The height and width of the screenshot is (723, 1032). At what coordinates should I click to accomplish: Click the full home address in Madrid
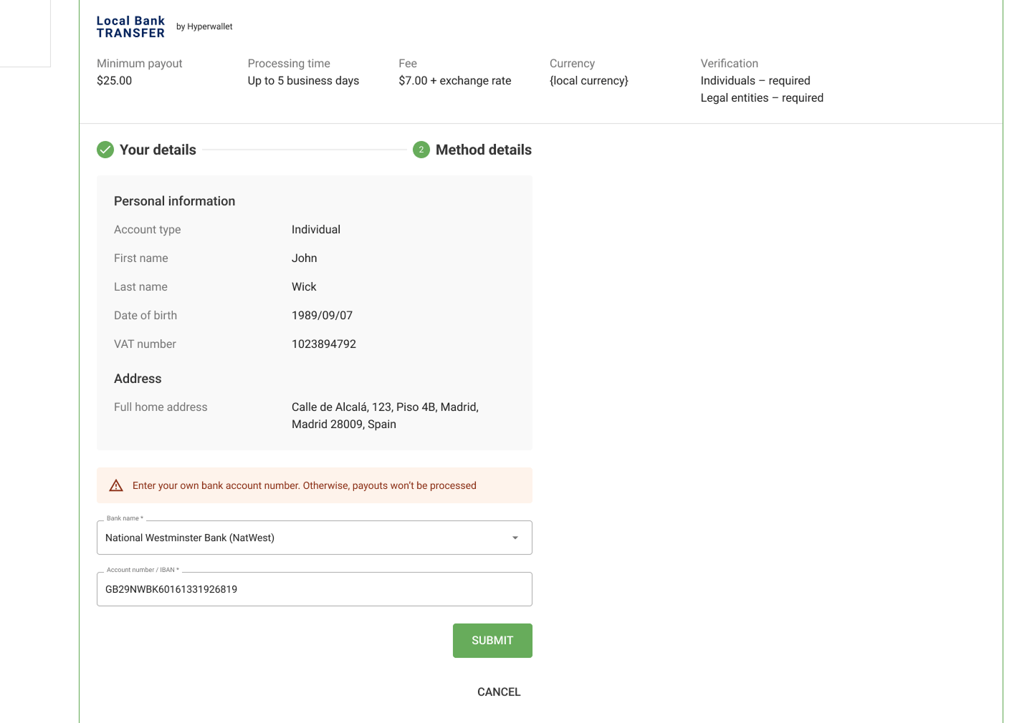pos(385,415)
